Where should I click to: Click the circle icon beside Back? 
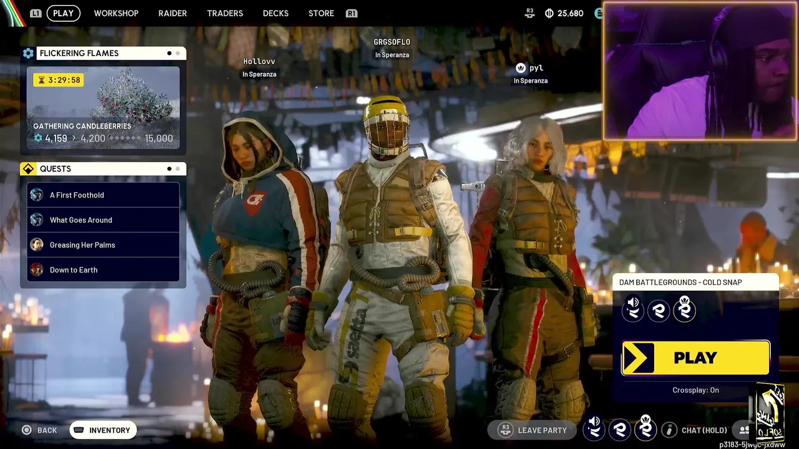(x=27, y=430)
